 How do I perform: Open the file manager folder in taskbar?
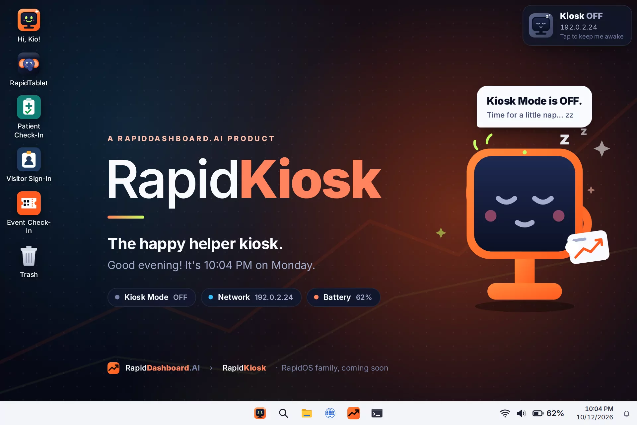coord(307,413)
